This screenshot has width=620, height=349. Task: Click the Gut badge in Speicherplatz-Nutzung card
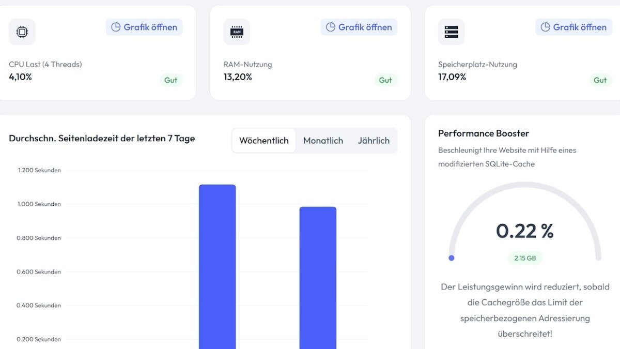(600, 80)
